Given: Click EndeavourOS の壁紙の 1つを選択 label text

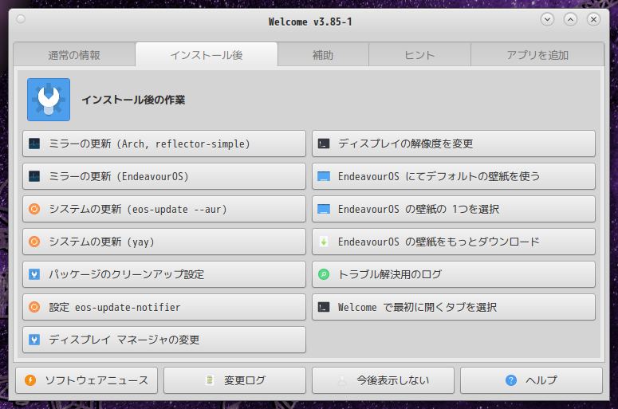Looking at the screenshot, I should pyautogui.click(x=419, y=209).
